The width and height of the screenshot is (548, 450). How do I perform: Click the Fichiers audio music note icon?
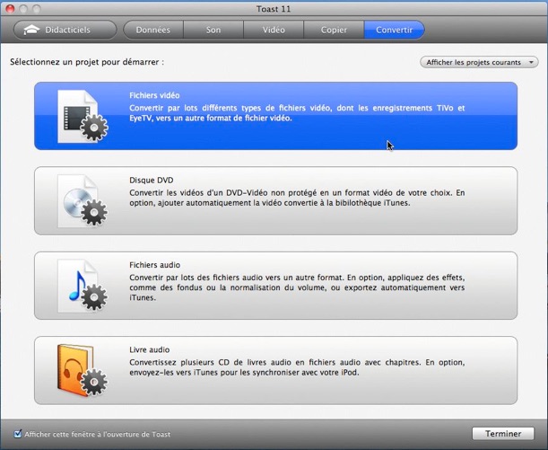tap(83, 286)
